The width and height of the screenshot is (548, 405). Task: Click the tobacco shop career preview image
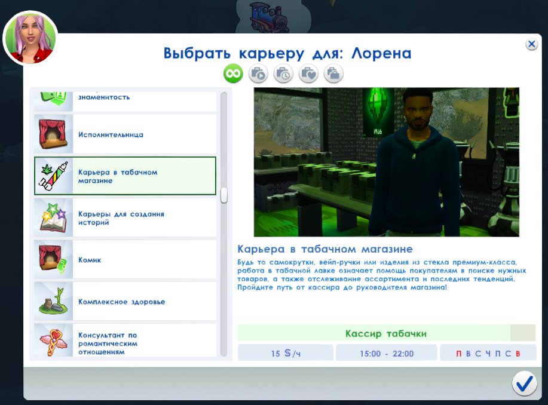pyautogui.click(x=387, y=162)
